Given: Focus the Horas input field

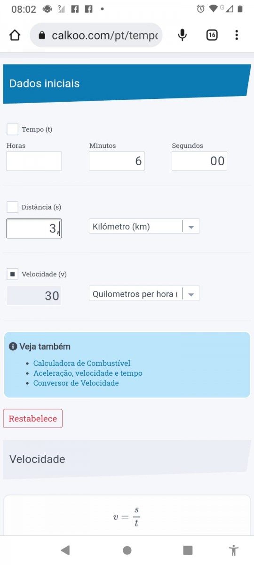Looking at the screenshot, I should (34, 161).
